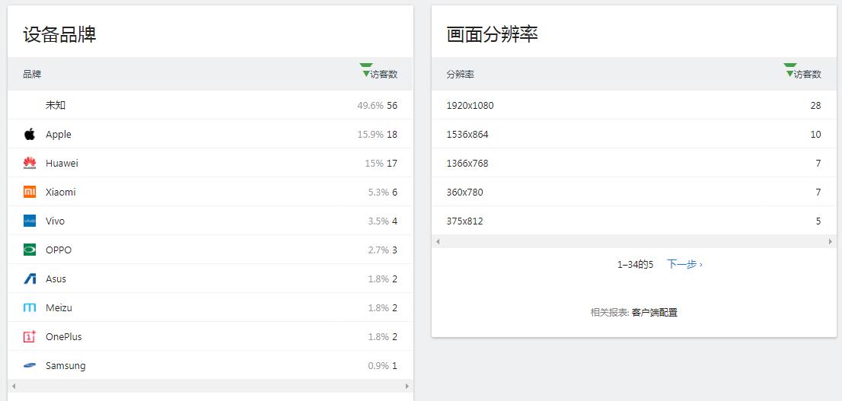This screenshot has height=401, width=842.
Task: Click the 15.9% value for Apple
Action: (x=371, y=134)
